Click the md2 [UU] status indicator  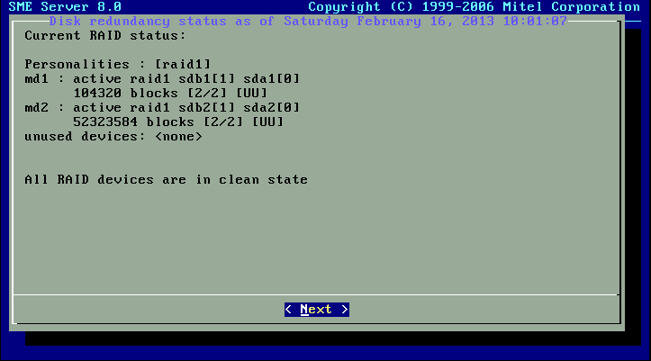pos(267,122)
